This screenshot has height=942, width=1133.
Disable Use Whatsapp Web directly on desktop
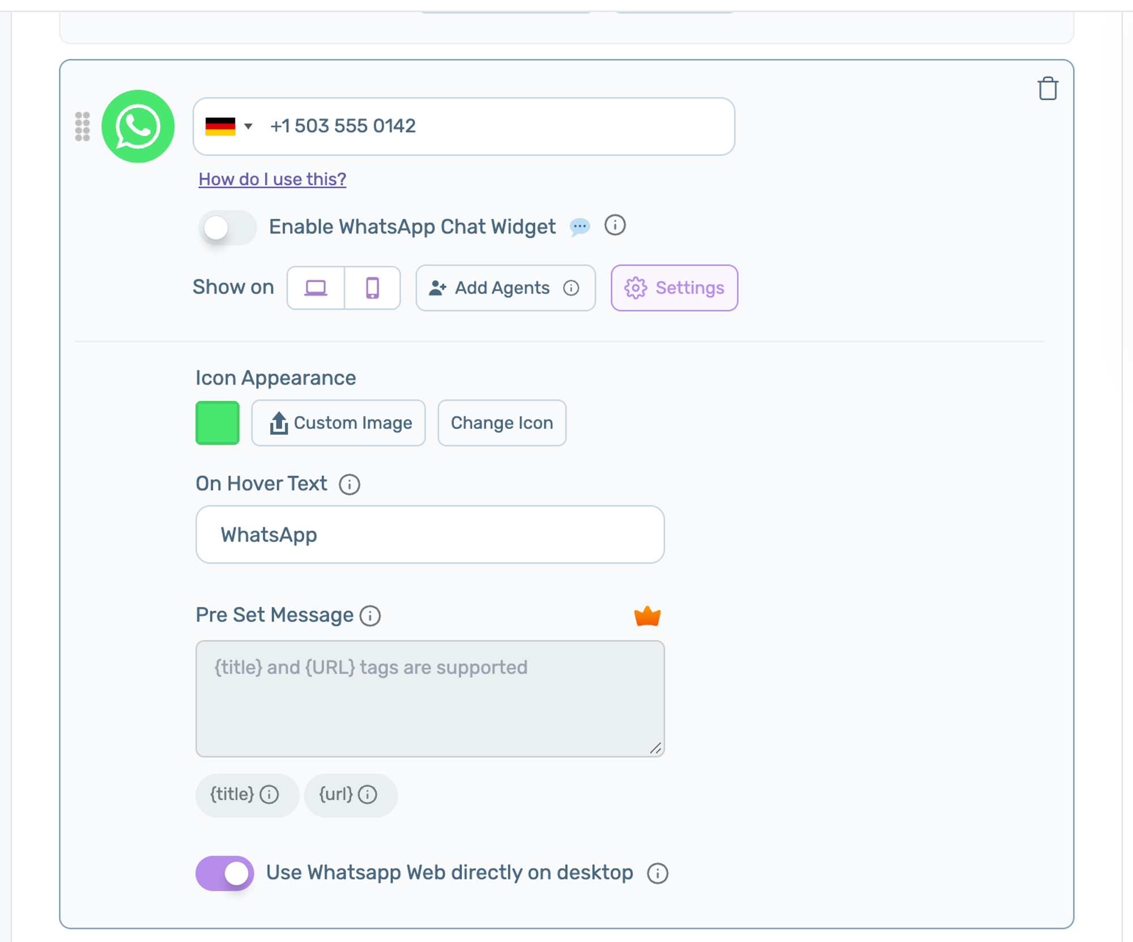pos(225,873)
